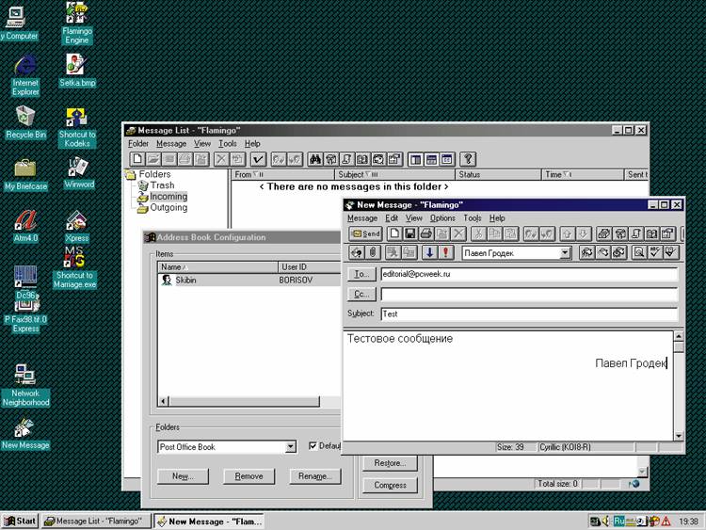
Task: Click the Send button in New Message toolbar
Action: click(366, 233)
